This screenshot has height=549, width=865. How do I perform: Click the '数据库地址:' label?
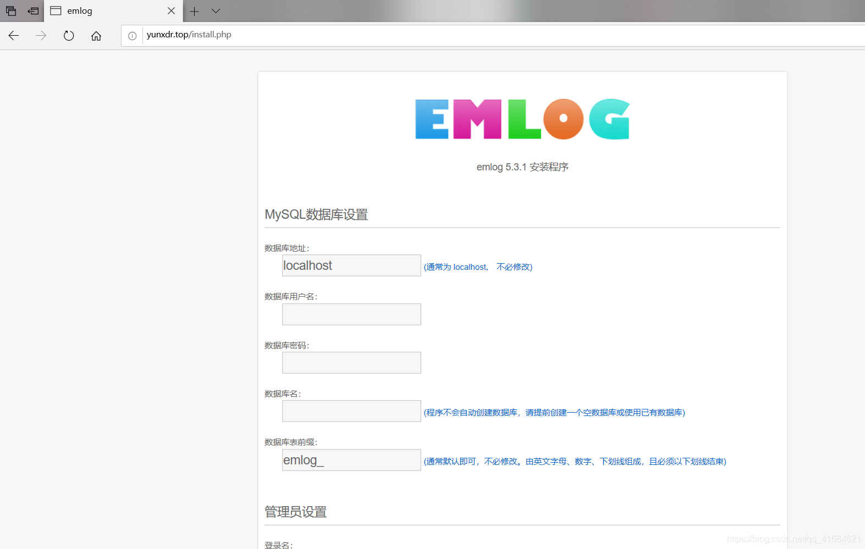[287, 248]
